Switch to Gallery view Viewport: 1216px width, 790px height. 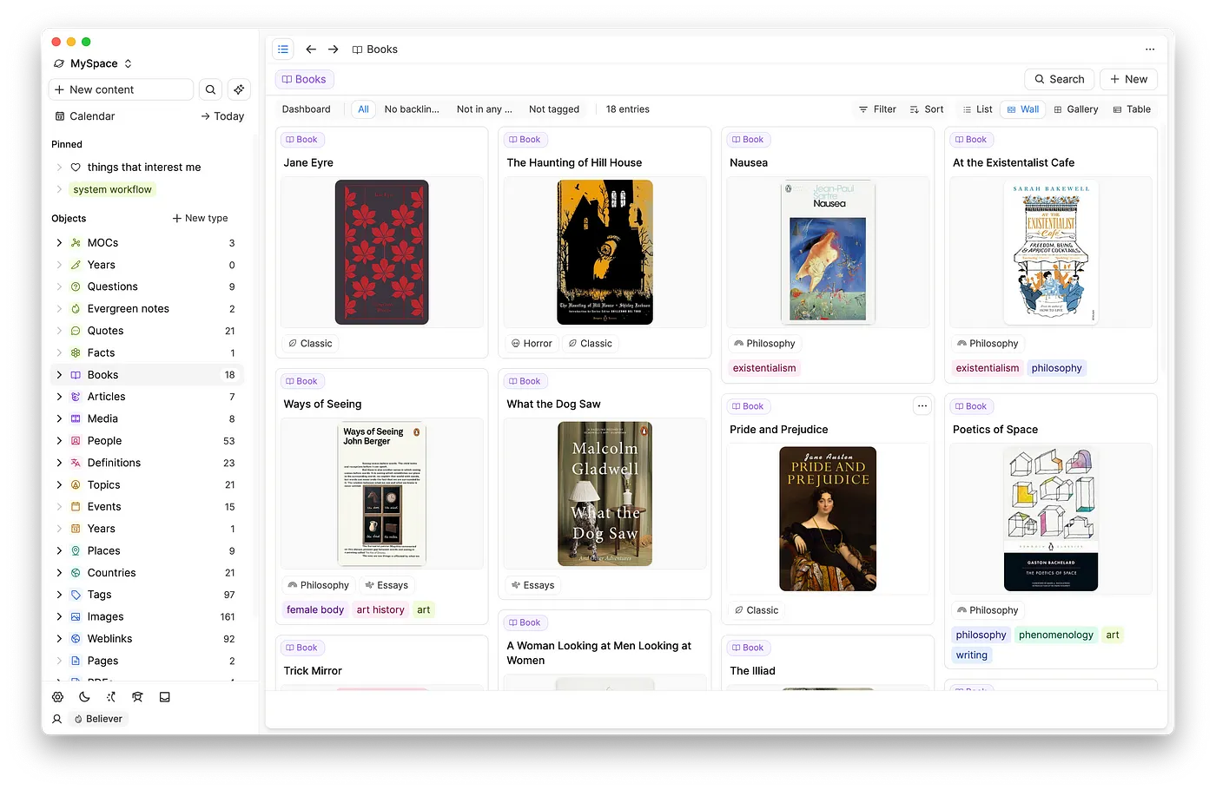1076,109
